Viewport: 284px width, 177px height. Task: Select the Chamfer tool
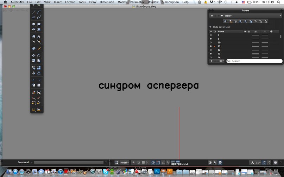(39, 85)
